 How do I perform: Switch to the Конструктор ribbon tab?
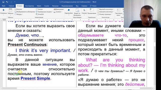click(x=30, y=6)
